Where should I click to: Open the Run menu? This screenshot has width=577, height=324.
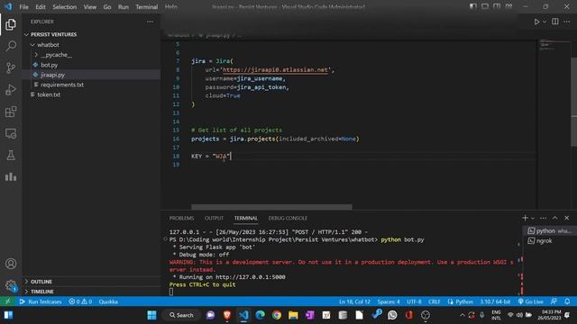pyautogui.click(x=124, y=7)
